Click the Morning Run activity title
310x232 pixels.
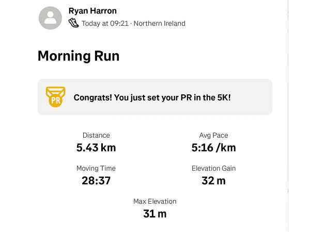[79, 56]
